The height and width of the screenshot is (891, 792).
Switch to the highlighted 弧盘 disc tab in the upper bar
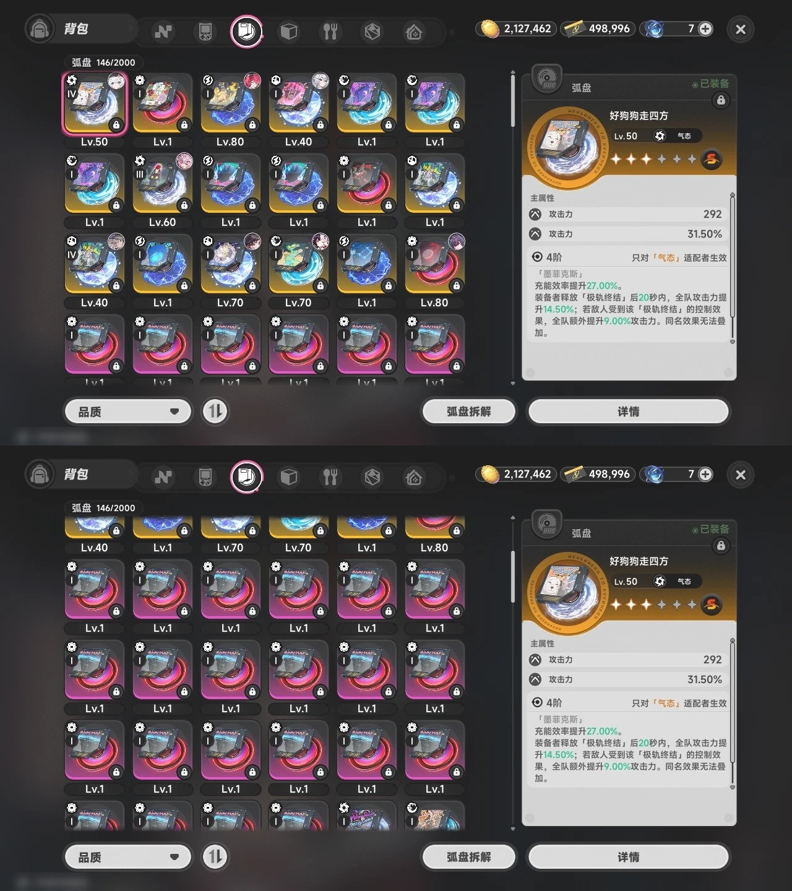click(246, 31)
